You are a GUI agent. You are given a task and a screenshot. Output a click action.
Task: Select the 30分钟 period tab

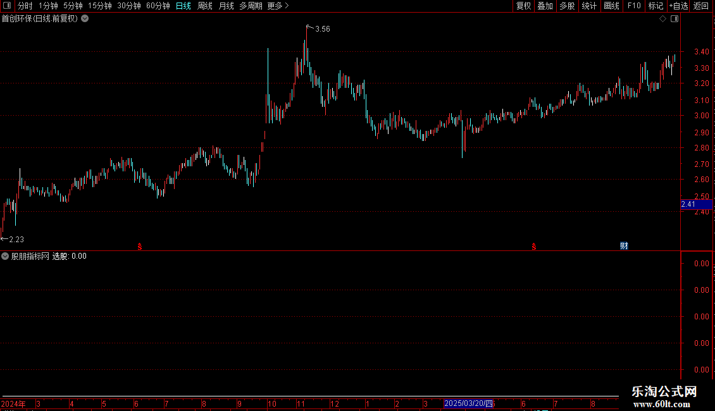128,6
